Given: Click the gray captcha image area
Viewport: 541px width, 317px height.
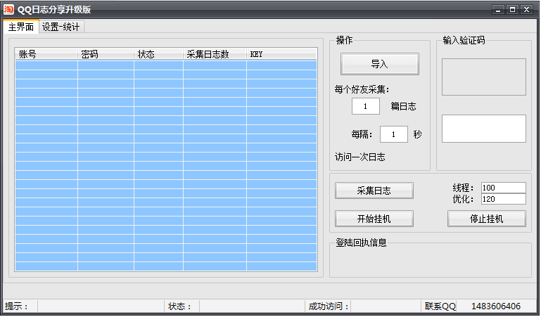Looking at the screenshot, I should click(x=484, y=77).
